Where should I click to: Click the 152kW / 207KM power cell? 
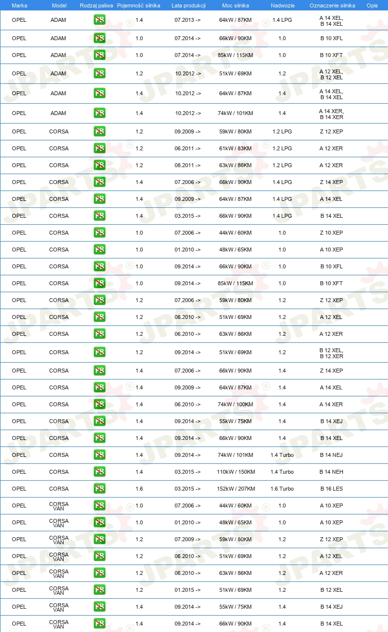point(236,489)
